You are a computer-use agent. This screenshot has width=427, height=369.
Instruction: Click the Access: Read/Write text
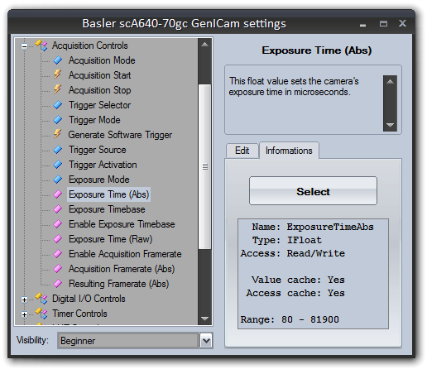coord(293,253)
